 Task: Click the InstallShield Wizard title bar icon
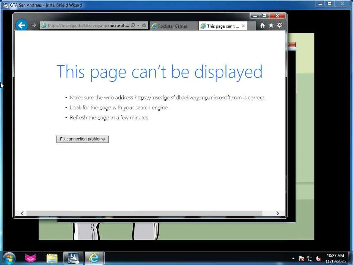6,5
